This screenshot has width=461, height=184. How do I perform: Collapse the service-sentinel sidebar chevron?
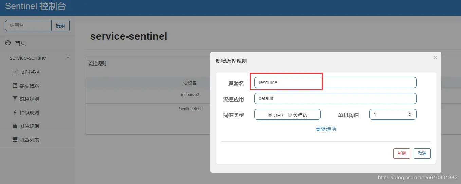pos(68,58)
